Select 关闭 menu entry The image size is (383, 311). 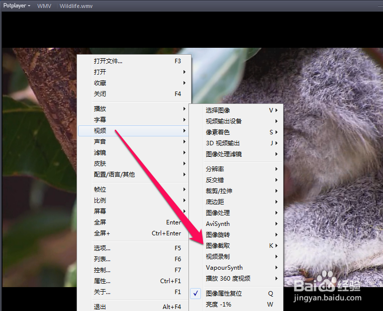pyautogui.click(x=134, y=94)
